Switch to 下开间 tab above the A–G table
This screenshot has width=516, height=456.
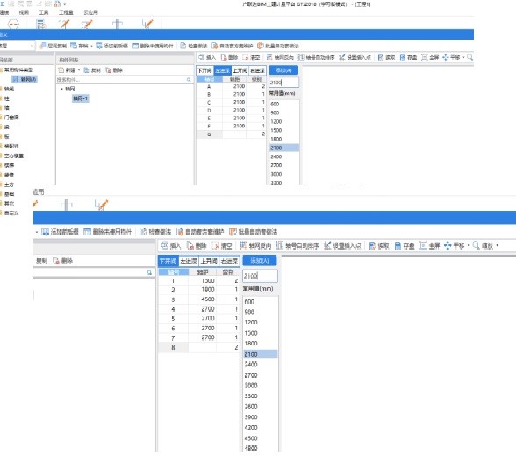[204, 70]
